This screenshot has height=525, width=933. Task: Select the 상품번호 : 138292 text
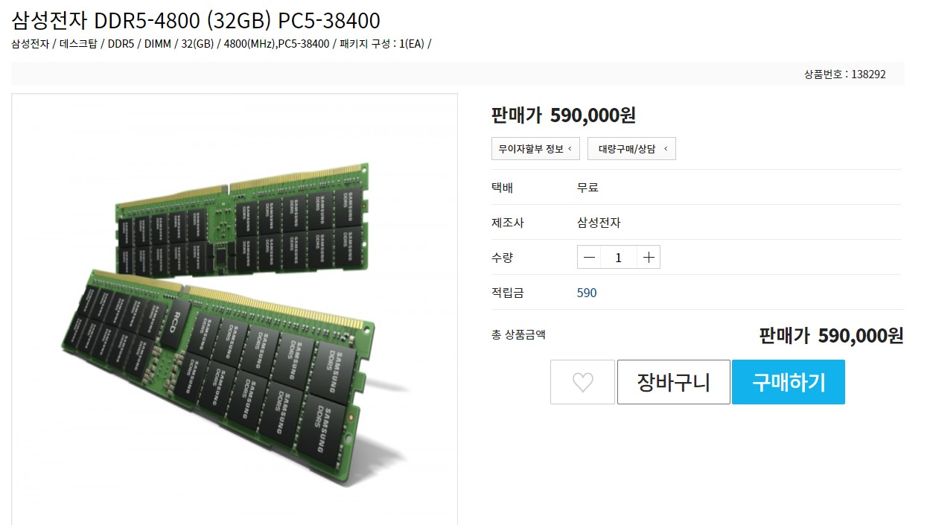tap(845, 74)
